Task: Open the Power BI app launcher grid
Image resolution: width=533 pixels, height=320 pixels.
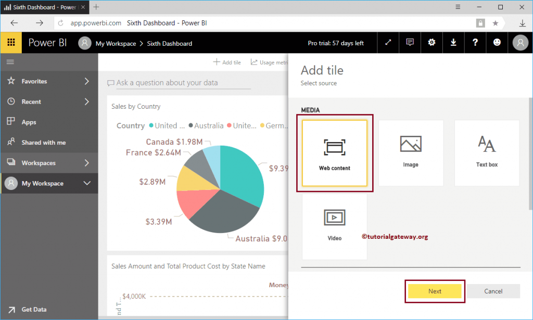Action: [x=11, y=42]
